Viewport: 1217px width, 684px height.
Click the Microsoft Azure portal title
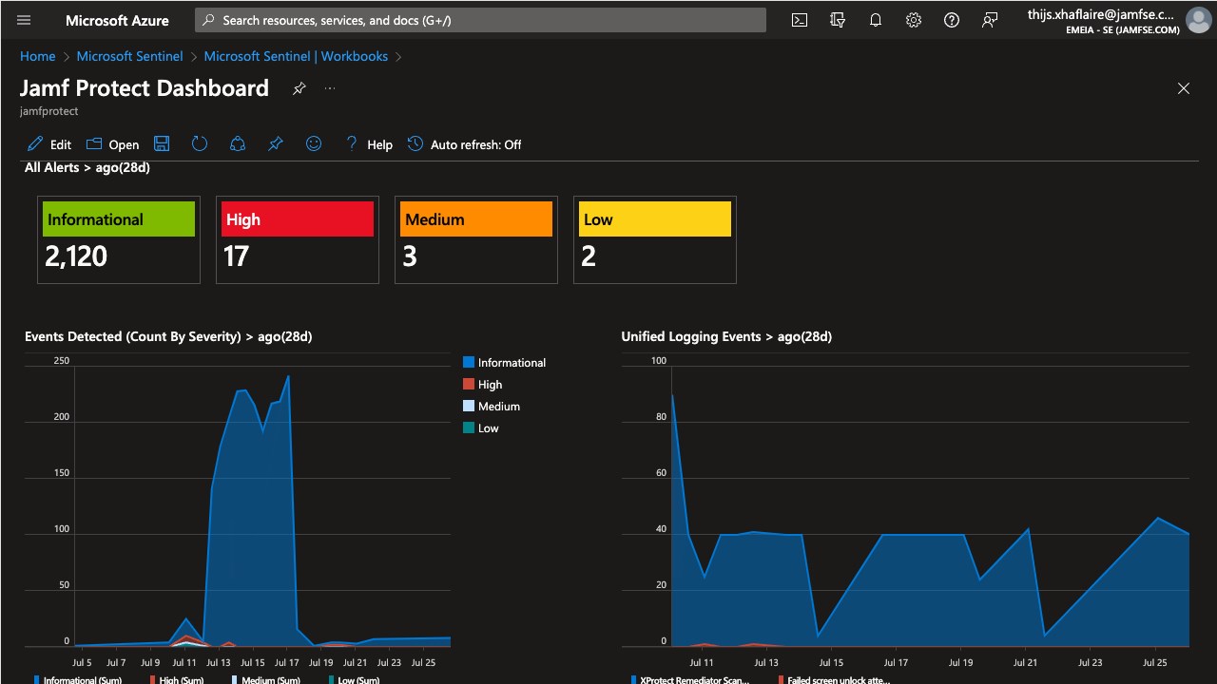click(x=117, y=20)
